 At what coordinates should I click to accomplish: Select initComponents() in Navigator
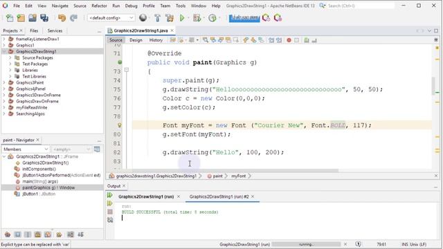tap(39, 169)
